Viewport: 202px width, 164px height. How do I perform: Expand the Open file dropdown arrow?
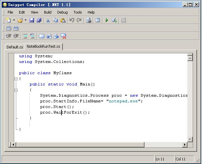(26, 20)
